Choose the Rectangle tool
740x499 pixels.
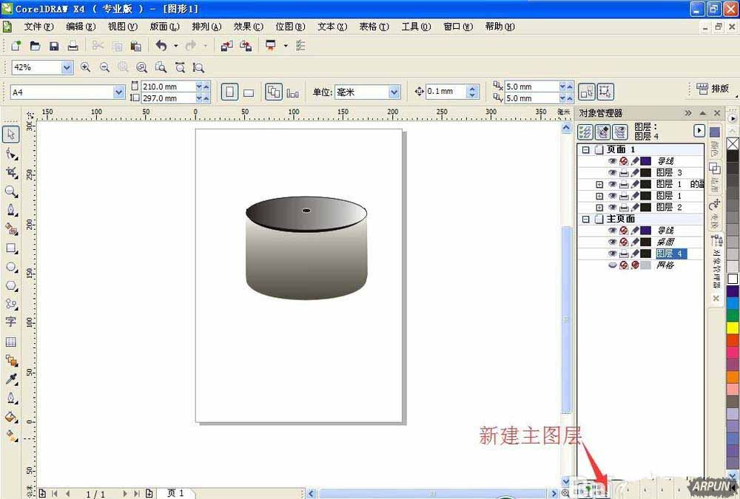(x=11, y=248)
